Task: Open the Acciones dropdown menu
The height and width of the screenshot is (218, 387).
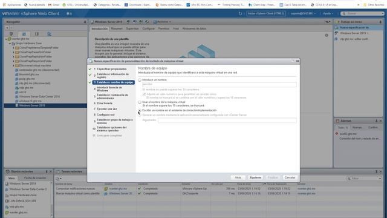Action: point(162,22)
